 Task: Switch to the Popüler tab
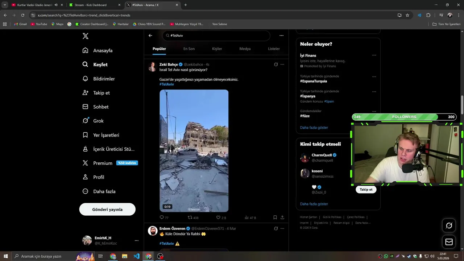tap(159, 49)
